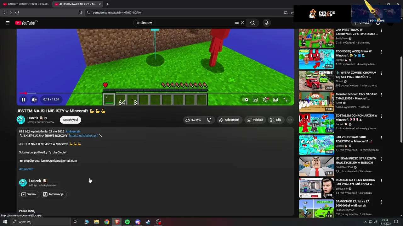Click the search magnifier button

[x=253, y=23]
